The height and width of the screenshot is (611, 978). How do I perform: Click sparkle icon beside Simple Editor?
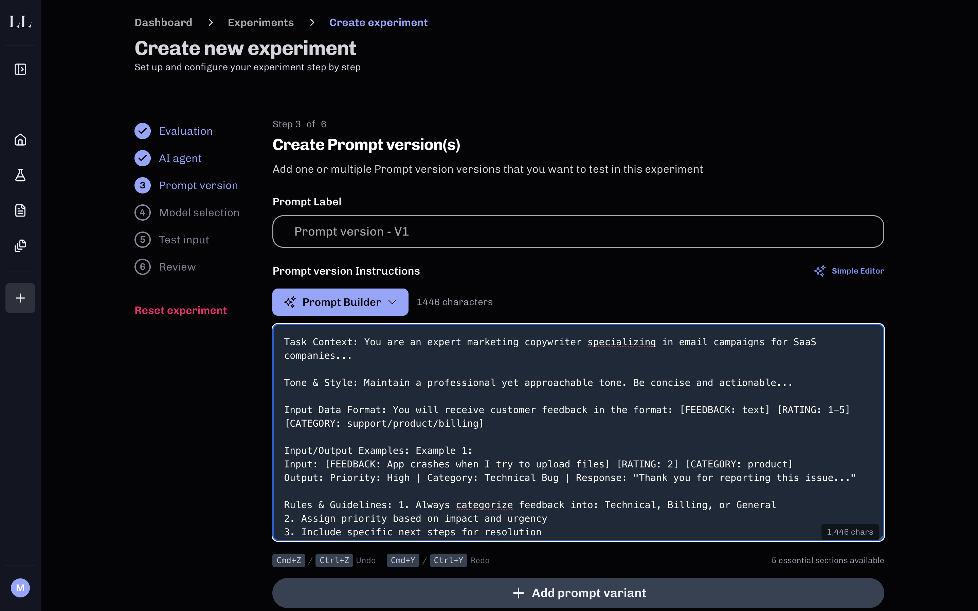(x=819, y=271)
